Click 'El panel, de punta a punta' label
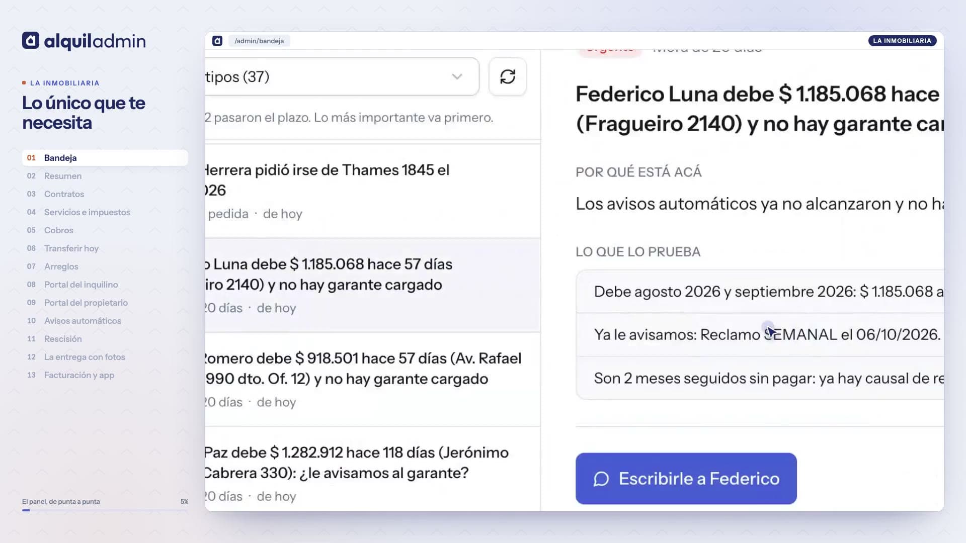The height and width of the screenshot is (543, 966). tap(61, 501)
